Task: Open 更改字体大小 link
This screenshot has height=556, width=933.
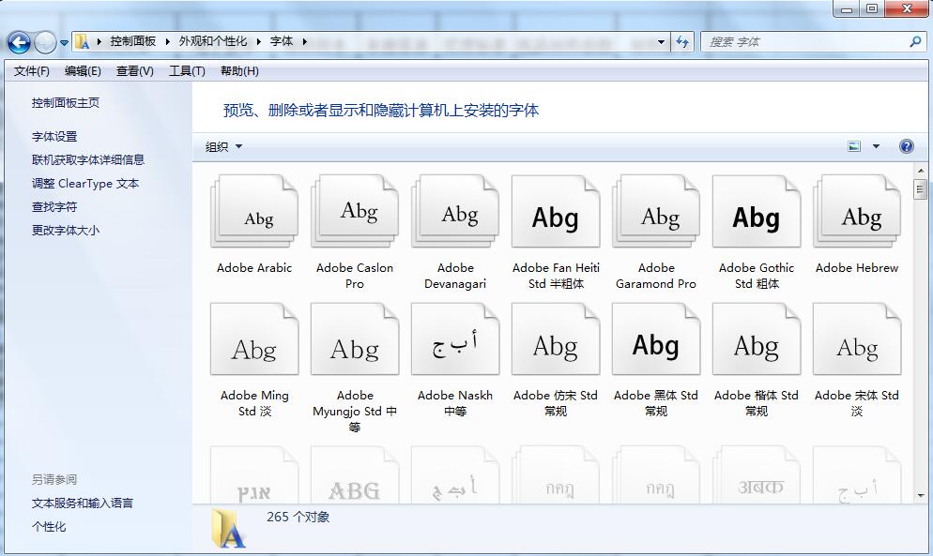Action: coord(66,230)
